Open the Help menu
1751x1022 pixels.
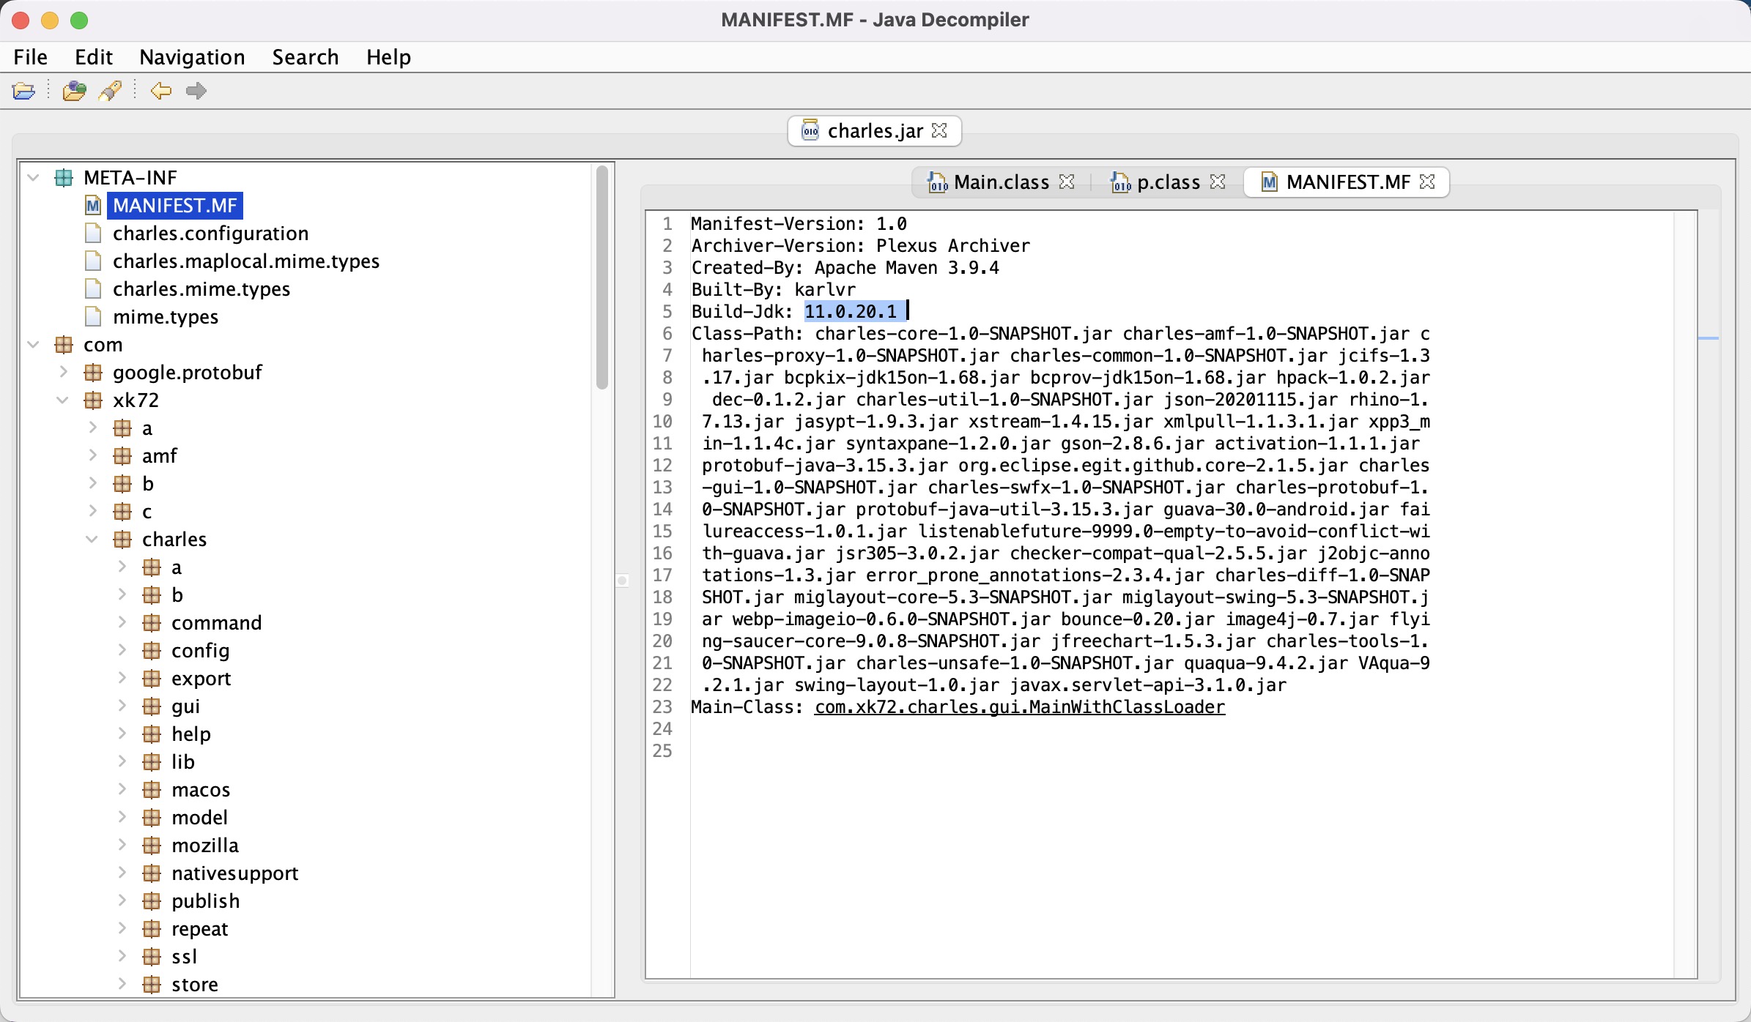click(x=388, y=57)
